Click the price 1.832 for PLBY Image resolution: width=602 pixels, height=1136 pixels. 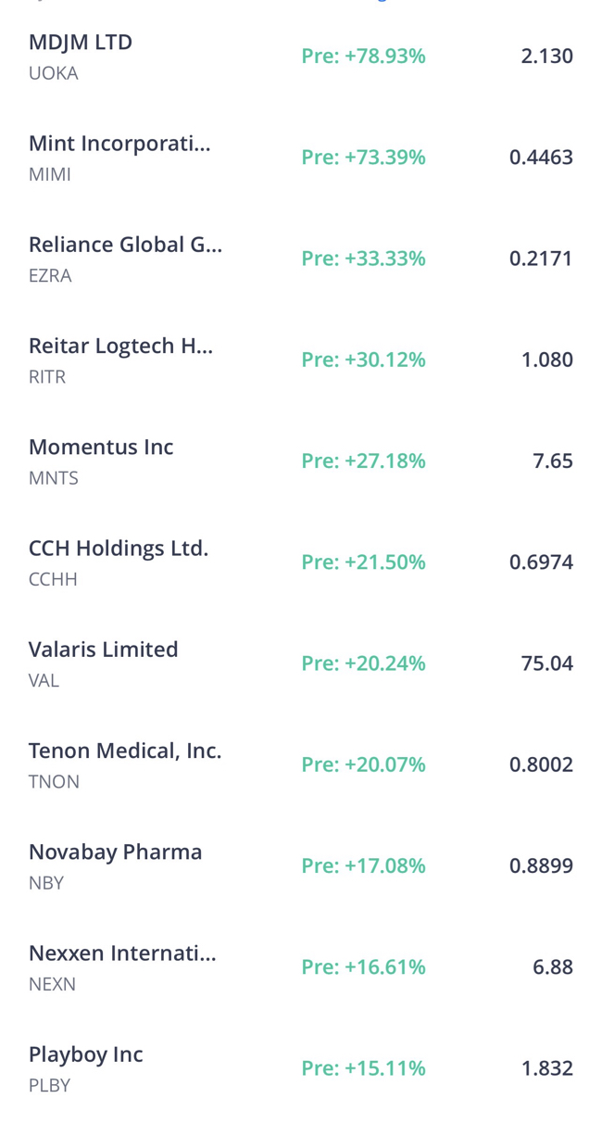547,1068
